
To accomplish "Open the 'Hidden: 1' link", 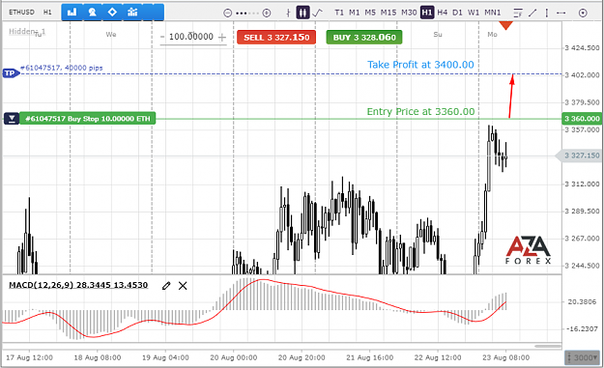I will (27, 32).
